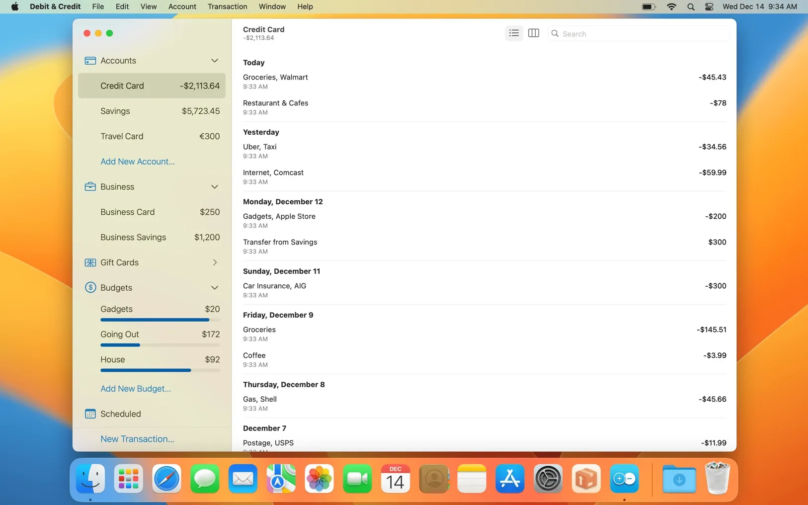Click Add New Account link
Screen dimensions: 808x505
137,161
